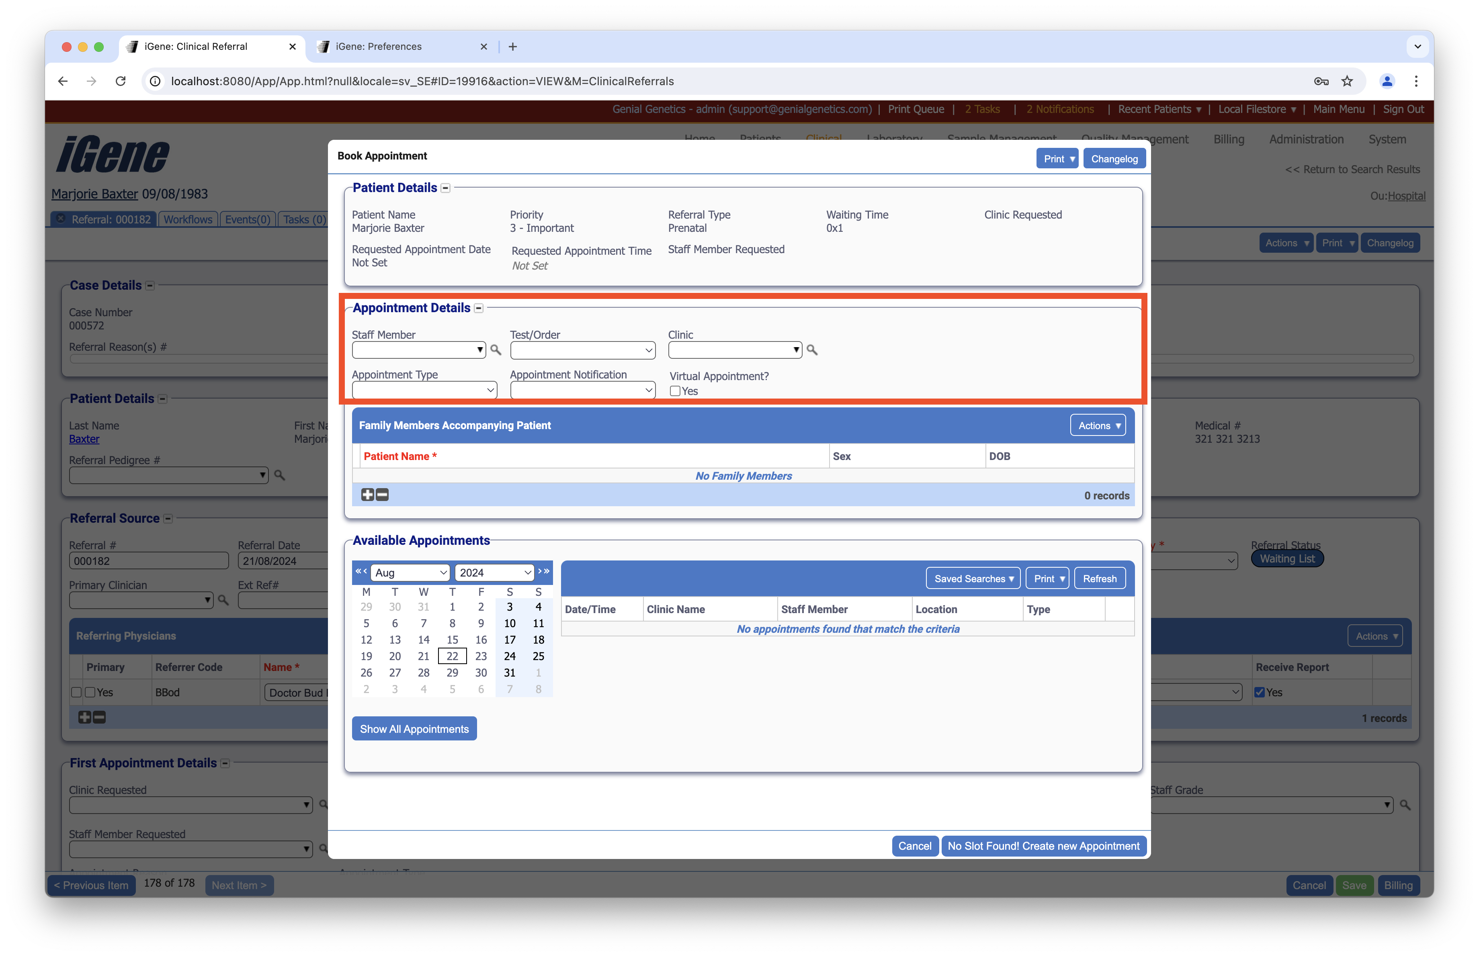Viewport: 1479px width, 957px height.
Task: Open Clinic Requested lookup in First Appointment Details
Action: pyautogui.click(x=323, y=804)
